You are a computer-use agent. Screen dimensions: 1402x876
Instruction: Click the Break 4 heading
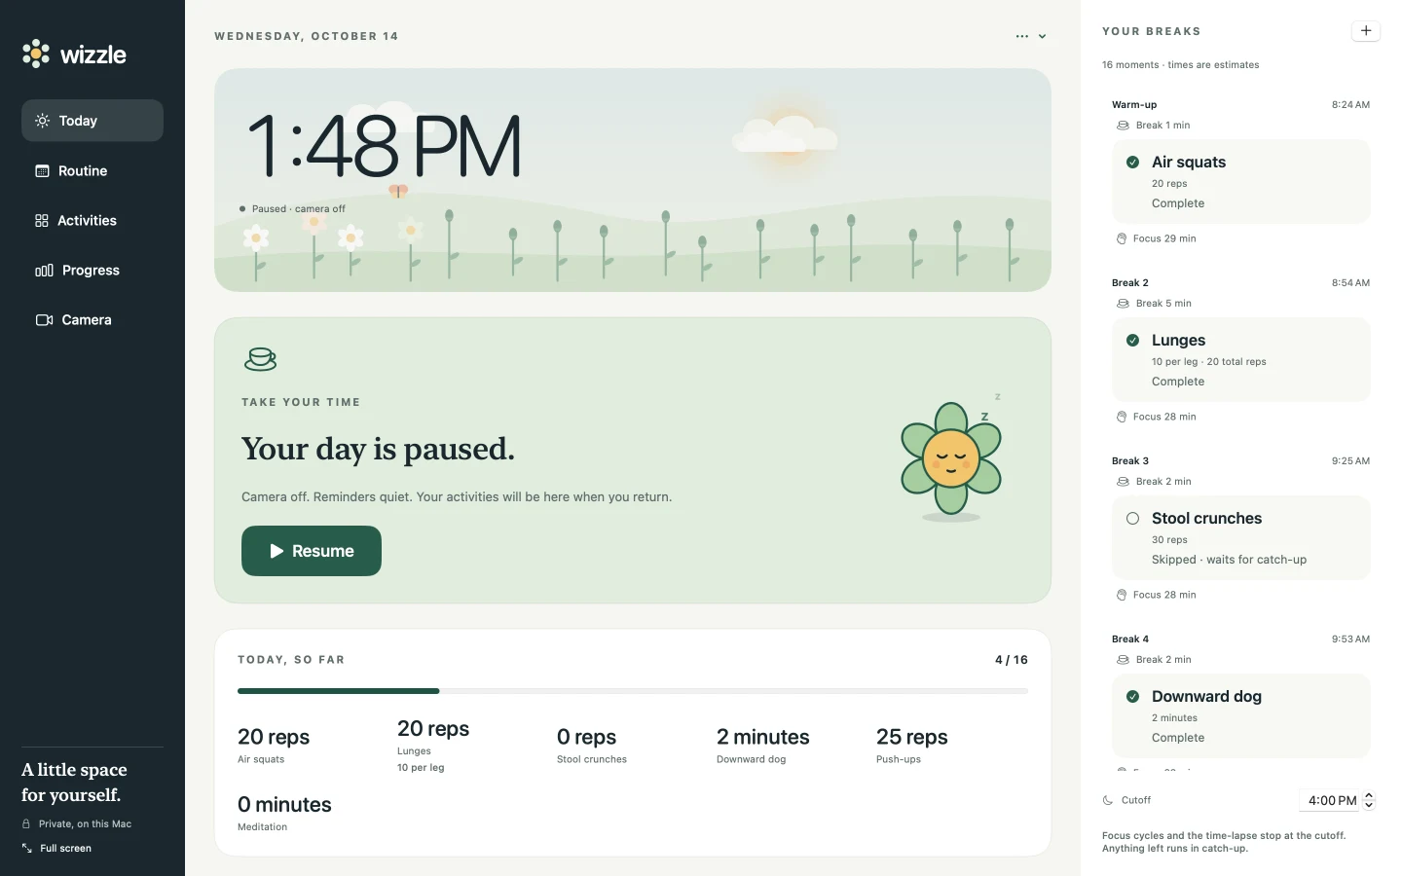1130,639
